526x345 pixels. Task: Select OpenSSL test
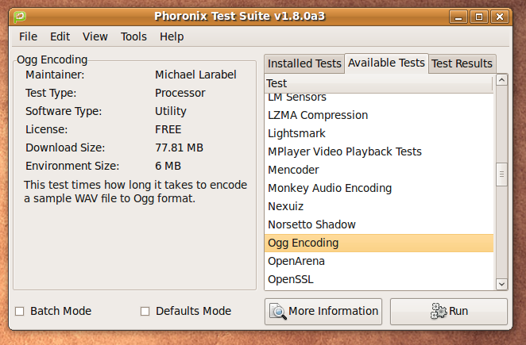tap(379, 279)
